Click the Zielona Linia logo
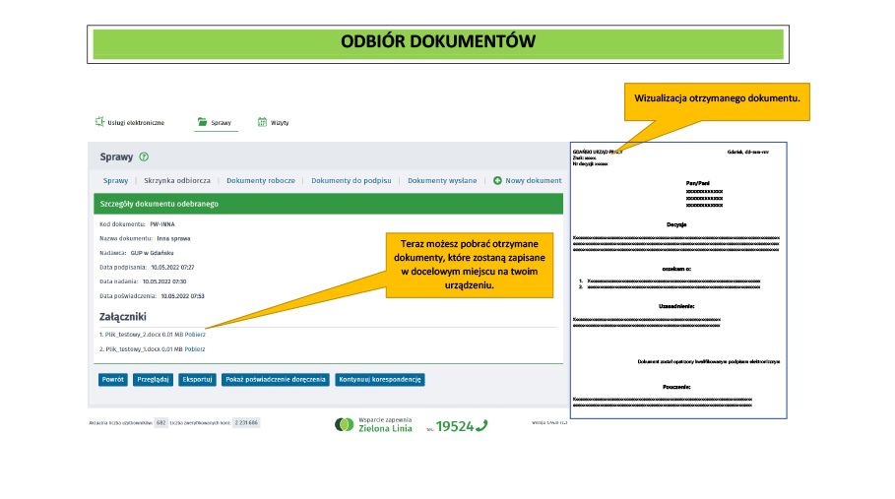The width and height of the screenshot is (895, 499). click(x=345, y=424)
